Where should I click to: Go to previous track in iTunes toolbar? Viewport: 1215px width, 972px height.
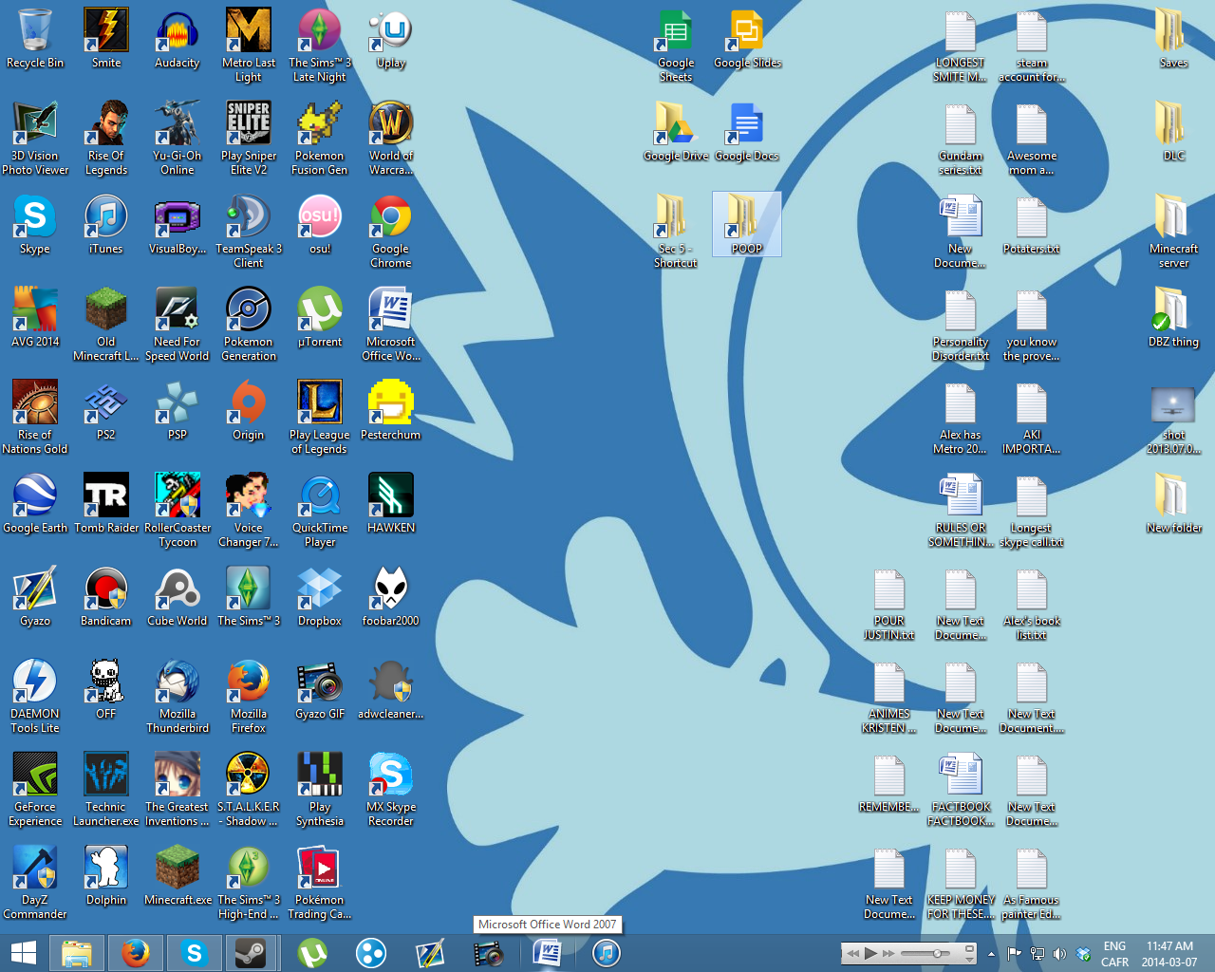click(852, 953)
